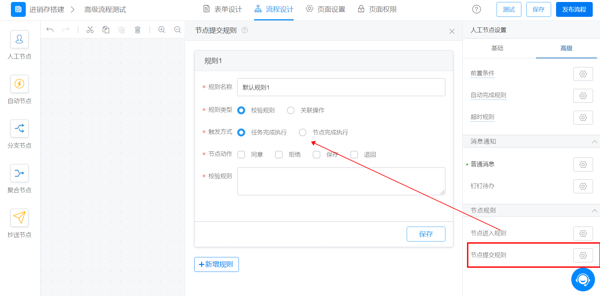The image size is (600, 296).
Task: Check the 同意 checkbox
Action: tap(242, 155)
